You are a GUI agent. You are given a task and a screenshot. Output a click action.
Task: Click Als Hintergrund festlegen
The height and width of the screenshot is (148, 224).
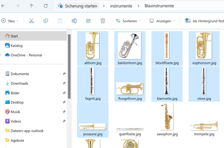pos(204,21)
